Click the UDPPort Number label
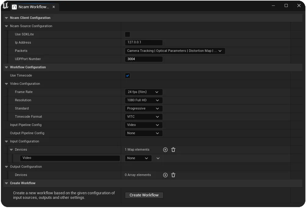 pos(28,59)
